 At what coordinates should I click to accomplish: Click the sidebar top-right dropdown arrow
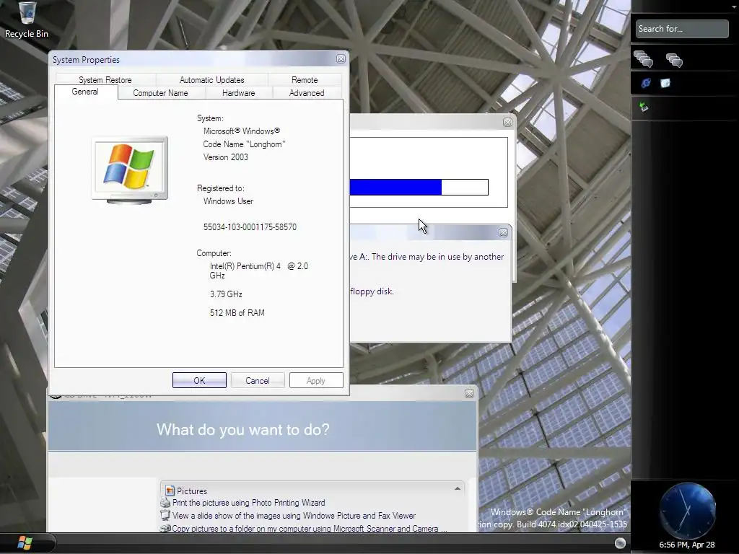[x=733, y=7]
